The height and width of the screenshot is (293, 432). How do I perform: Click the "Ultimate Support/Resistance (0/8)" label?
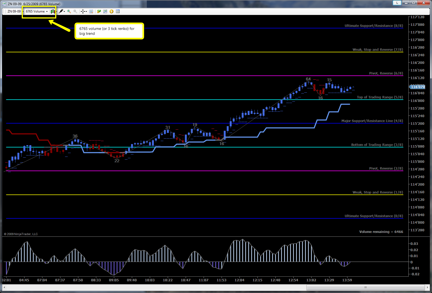[x=374, y=216]
